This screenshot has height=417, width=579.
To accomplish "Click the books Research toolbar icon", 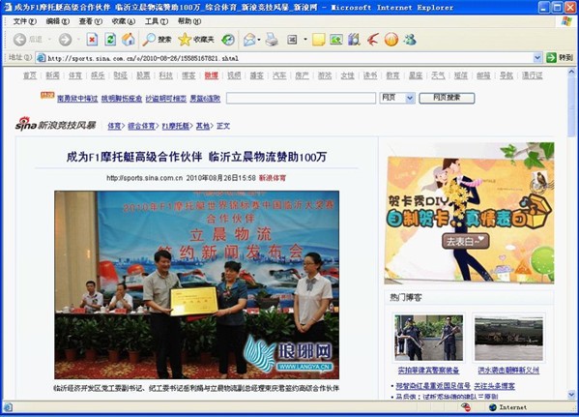I will coord(354,40).
